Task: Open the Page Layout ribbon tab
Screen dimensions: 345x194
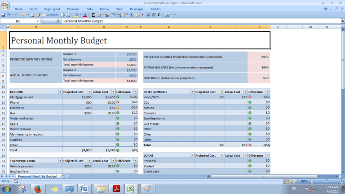Action: click(x=52, y=9)
